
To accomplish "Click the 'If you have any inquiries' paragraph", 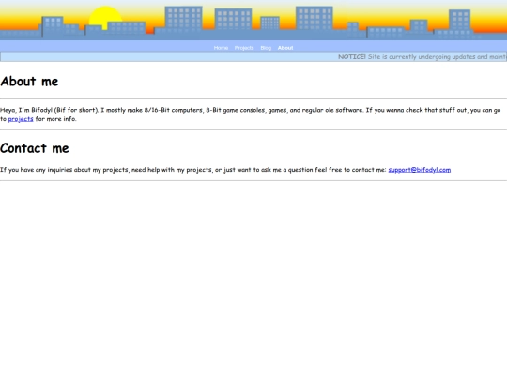I will (225, 170).
